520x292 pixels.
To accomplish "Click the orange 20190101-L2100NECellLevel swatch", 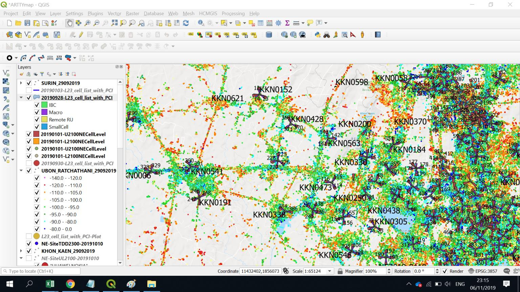I will (36, 141).
